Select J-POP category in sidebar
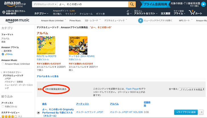This screenshot has height=118, width=207. (x=8, y=79)
